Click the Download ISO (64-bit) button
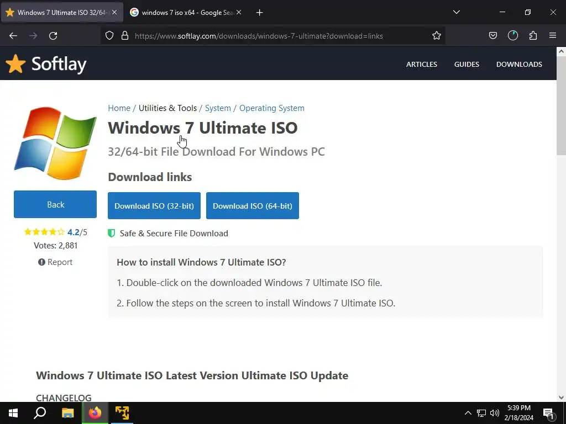566x424 pixels. pyautogui.click(x=252, y=205)
